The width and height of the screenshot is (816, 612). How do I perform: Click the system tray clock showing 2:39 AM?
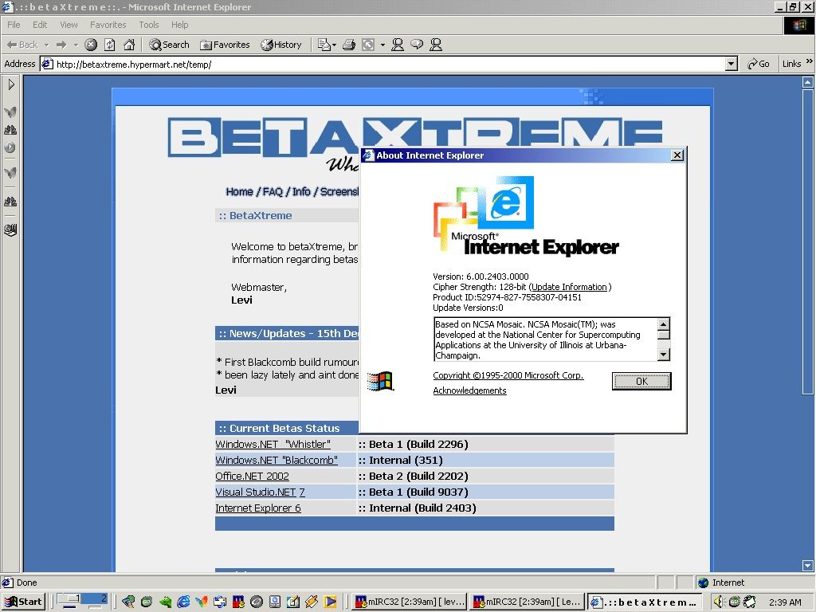point(784,602)
